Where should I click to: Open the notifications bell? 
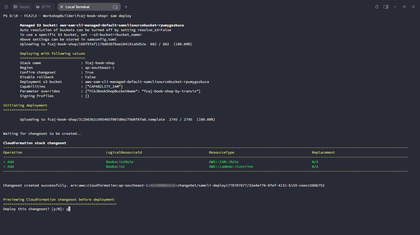(x=377, y=7)
